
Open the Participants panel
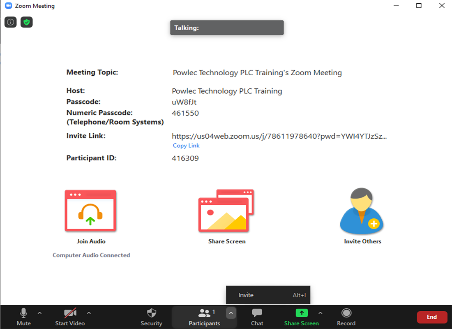click(204, 317)
